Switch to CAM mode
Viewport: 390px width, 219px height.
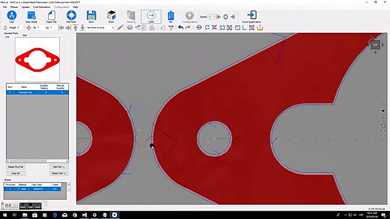click(151, 16)
